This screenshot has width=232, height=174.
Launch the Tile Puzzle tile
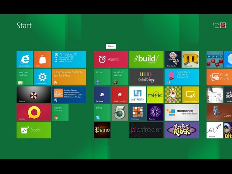click(x=137, y=112)
